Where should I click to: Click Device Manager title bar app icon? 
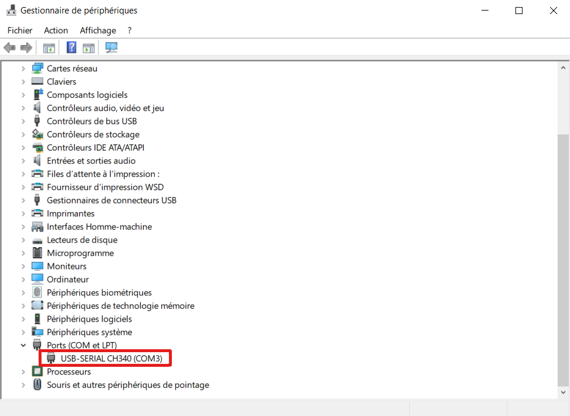(x=11, y=10)
